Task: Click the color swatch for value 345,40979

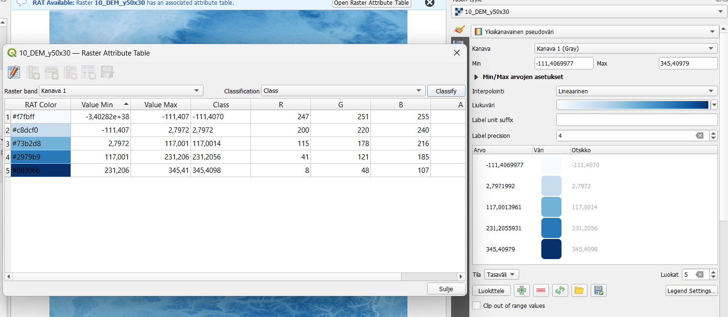Action: (551, 249)
